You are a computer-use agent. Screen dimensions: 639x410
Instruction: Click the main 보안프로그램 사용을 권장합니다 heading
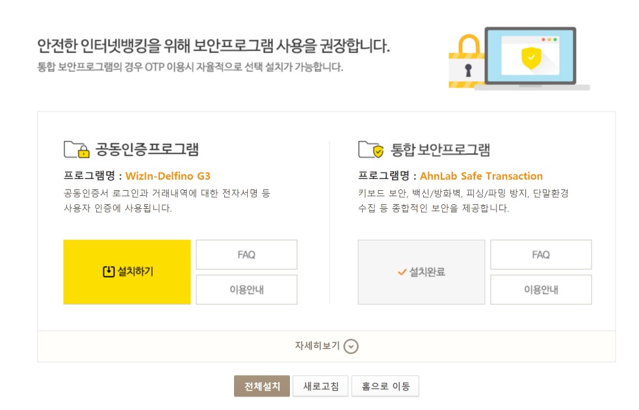(x=213, y=47)
